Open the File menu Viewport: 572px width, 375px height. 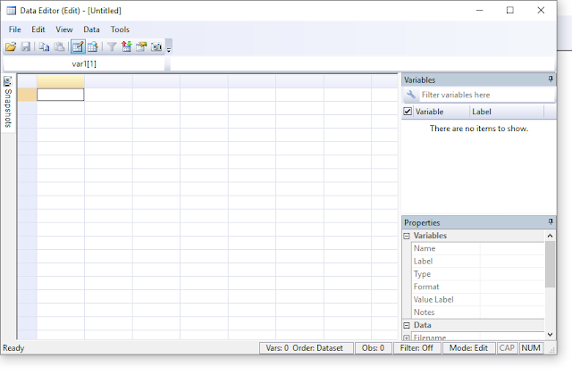tap(15, 29)
